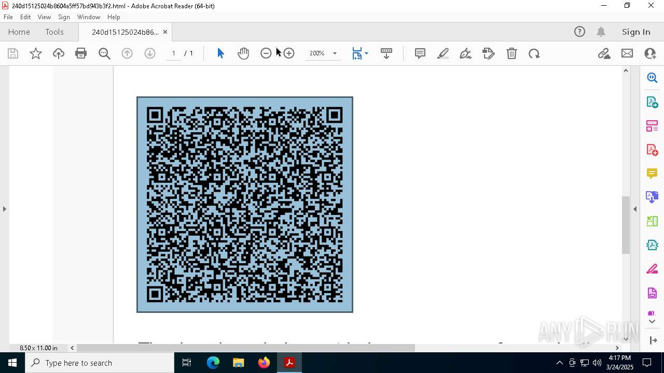Go to next page arrow

(x=150, y=53)
